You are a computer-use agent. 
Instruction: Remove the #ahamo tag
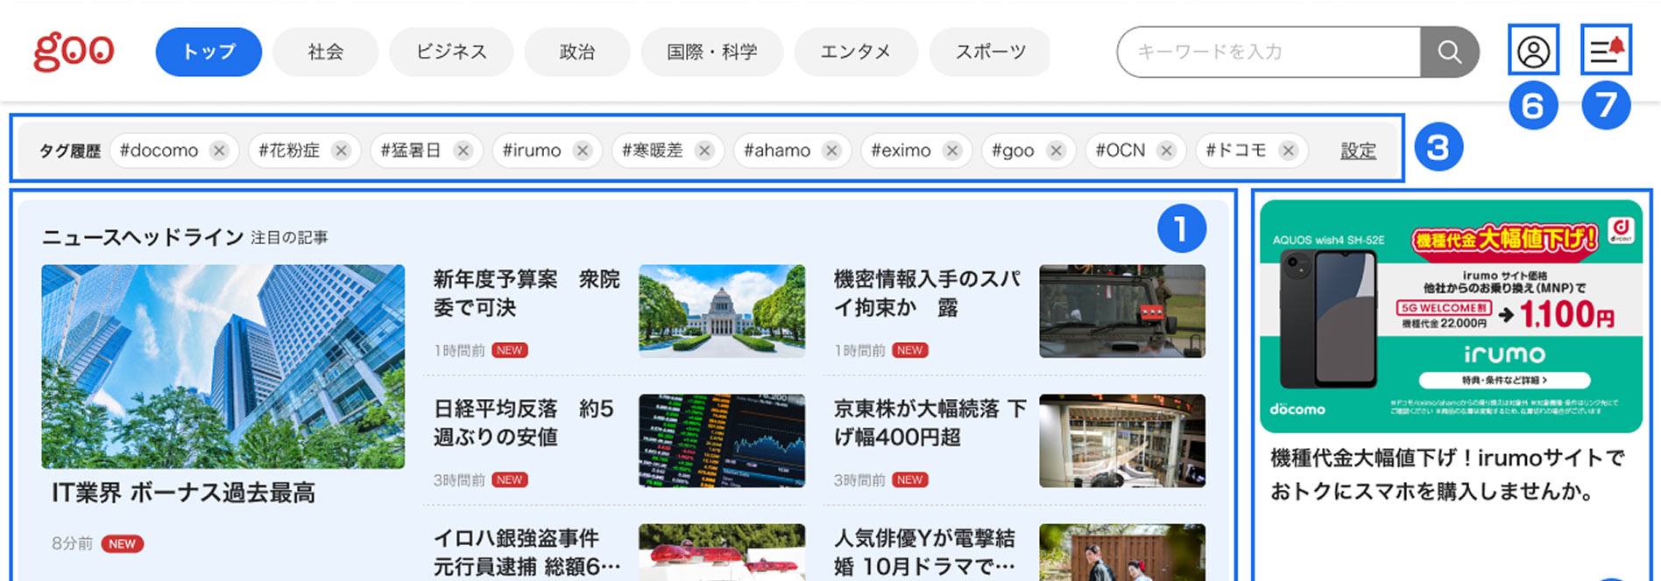pyautogui.click(x=832, y=150)
